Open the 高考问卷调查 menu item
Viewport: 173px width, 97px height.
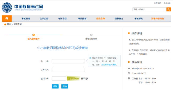tap(157, 18)
